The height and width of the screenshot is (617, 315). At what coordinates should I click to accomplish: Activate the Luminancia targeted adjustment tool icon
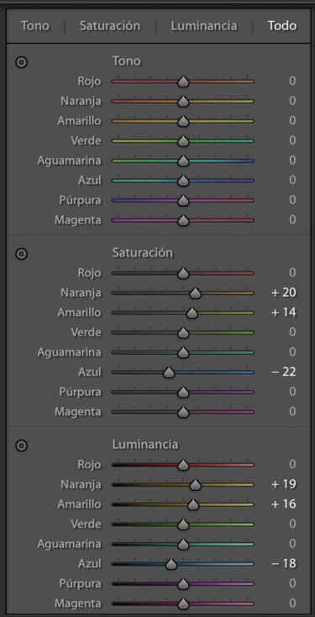click(21, 446)
